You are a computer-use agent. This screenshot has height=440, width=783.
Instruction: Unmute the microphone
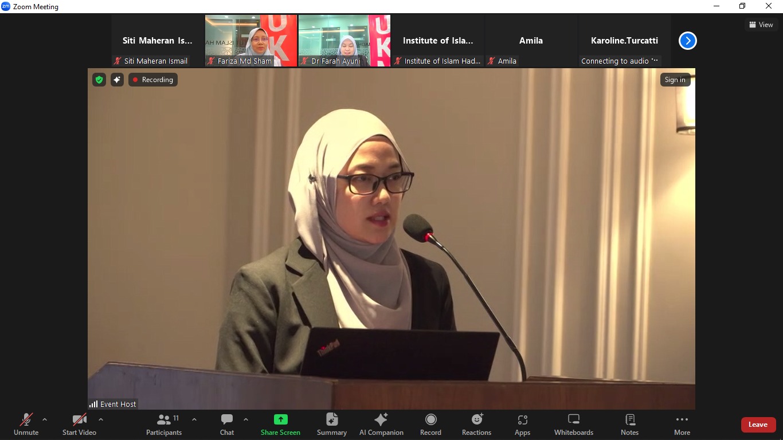click(26, 425)
